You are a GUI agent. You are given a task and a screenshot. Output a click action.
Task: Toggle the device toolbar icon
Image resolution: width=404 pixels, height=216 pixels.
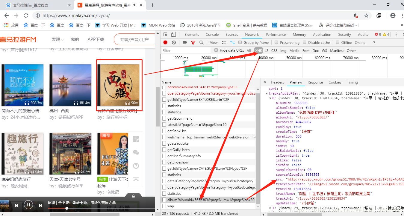(173, 35)
